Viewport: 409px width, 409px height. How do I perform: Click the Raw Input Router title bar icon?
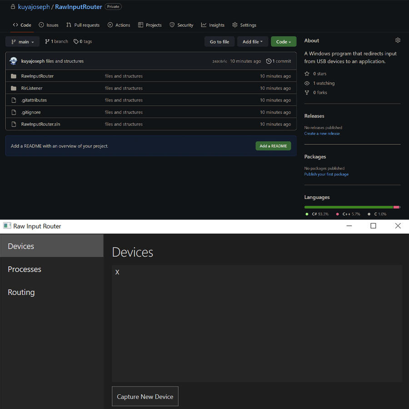pos(7,225)
